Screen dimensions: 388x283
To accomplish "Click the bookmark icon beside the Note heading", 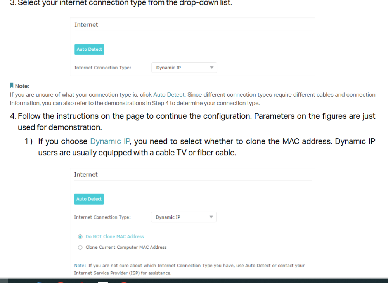I will click(x=12, y=85).
